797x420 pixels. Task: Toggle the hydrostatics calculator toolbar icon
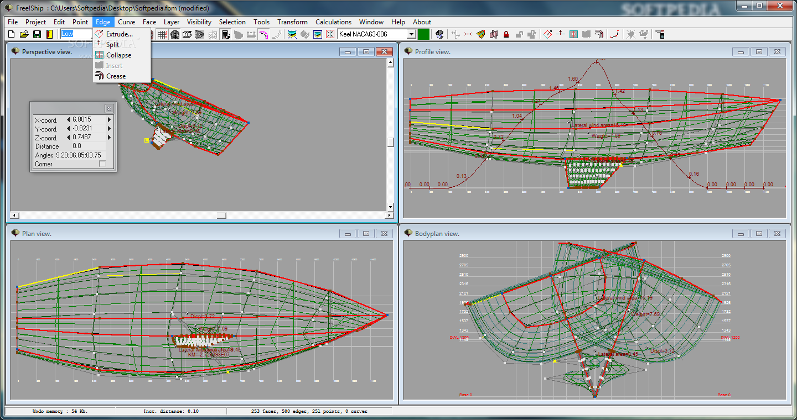click(x=226, y=34)
